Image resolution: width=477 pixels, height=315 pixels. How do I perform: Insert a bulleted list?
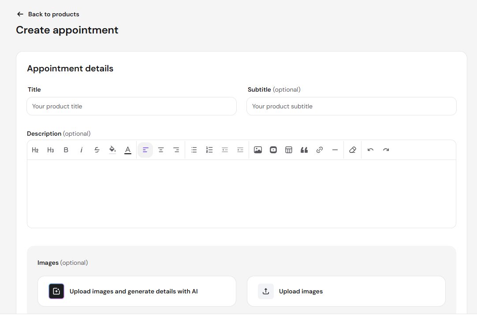coord(194,150)
